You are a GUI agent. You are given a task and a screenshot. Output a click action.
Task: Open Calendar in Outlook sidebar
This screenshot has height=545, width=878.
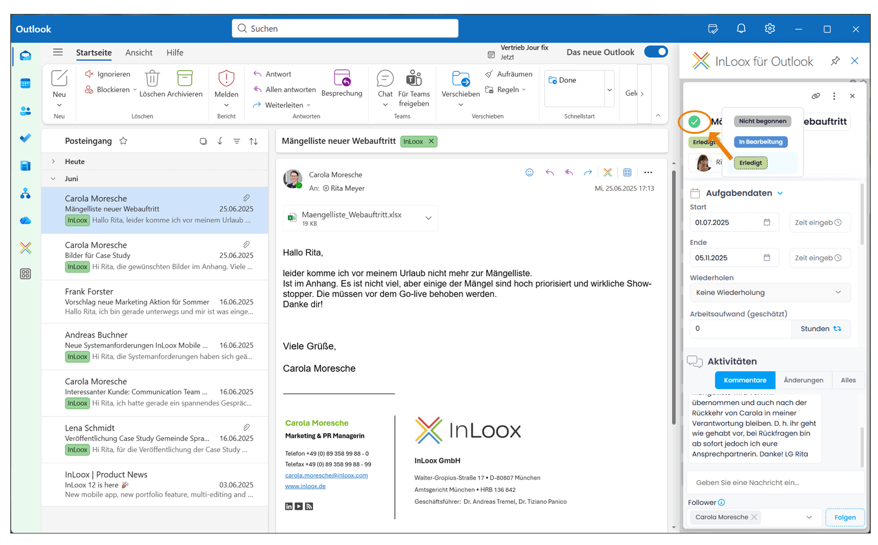click(25, 84)
